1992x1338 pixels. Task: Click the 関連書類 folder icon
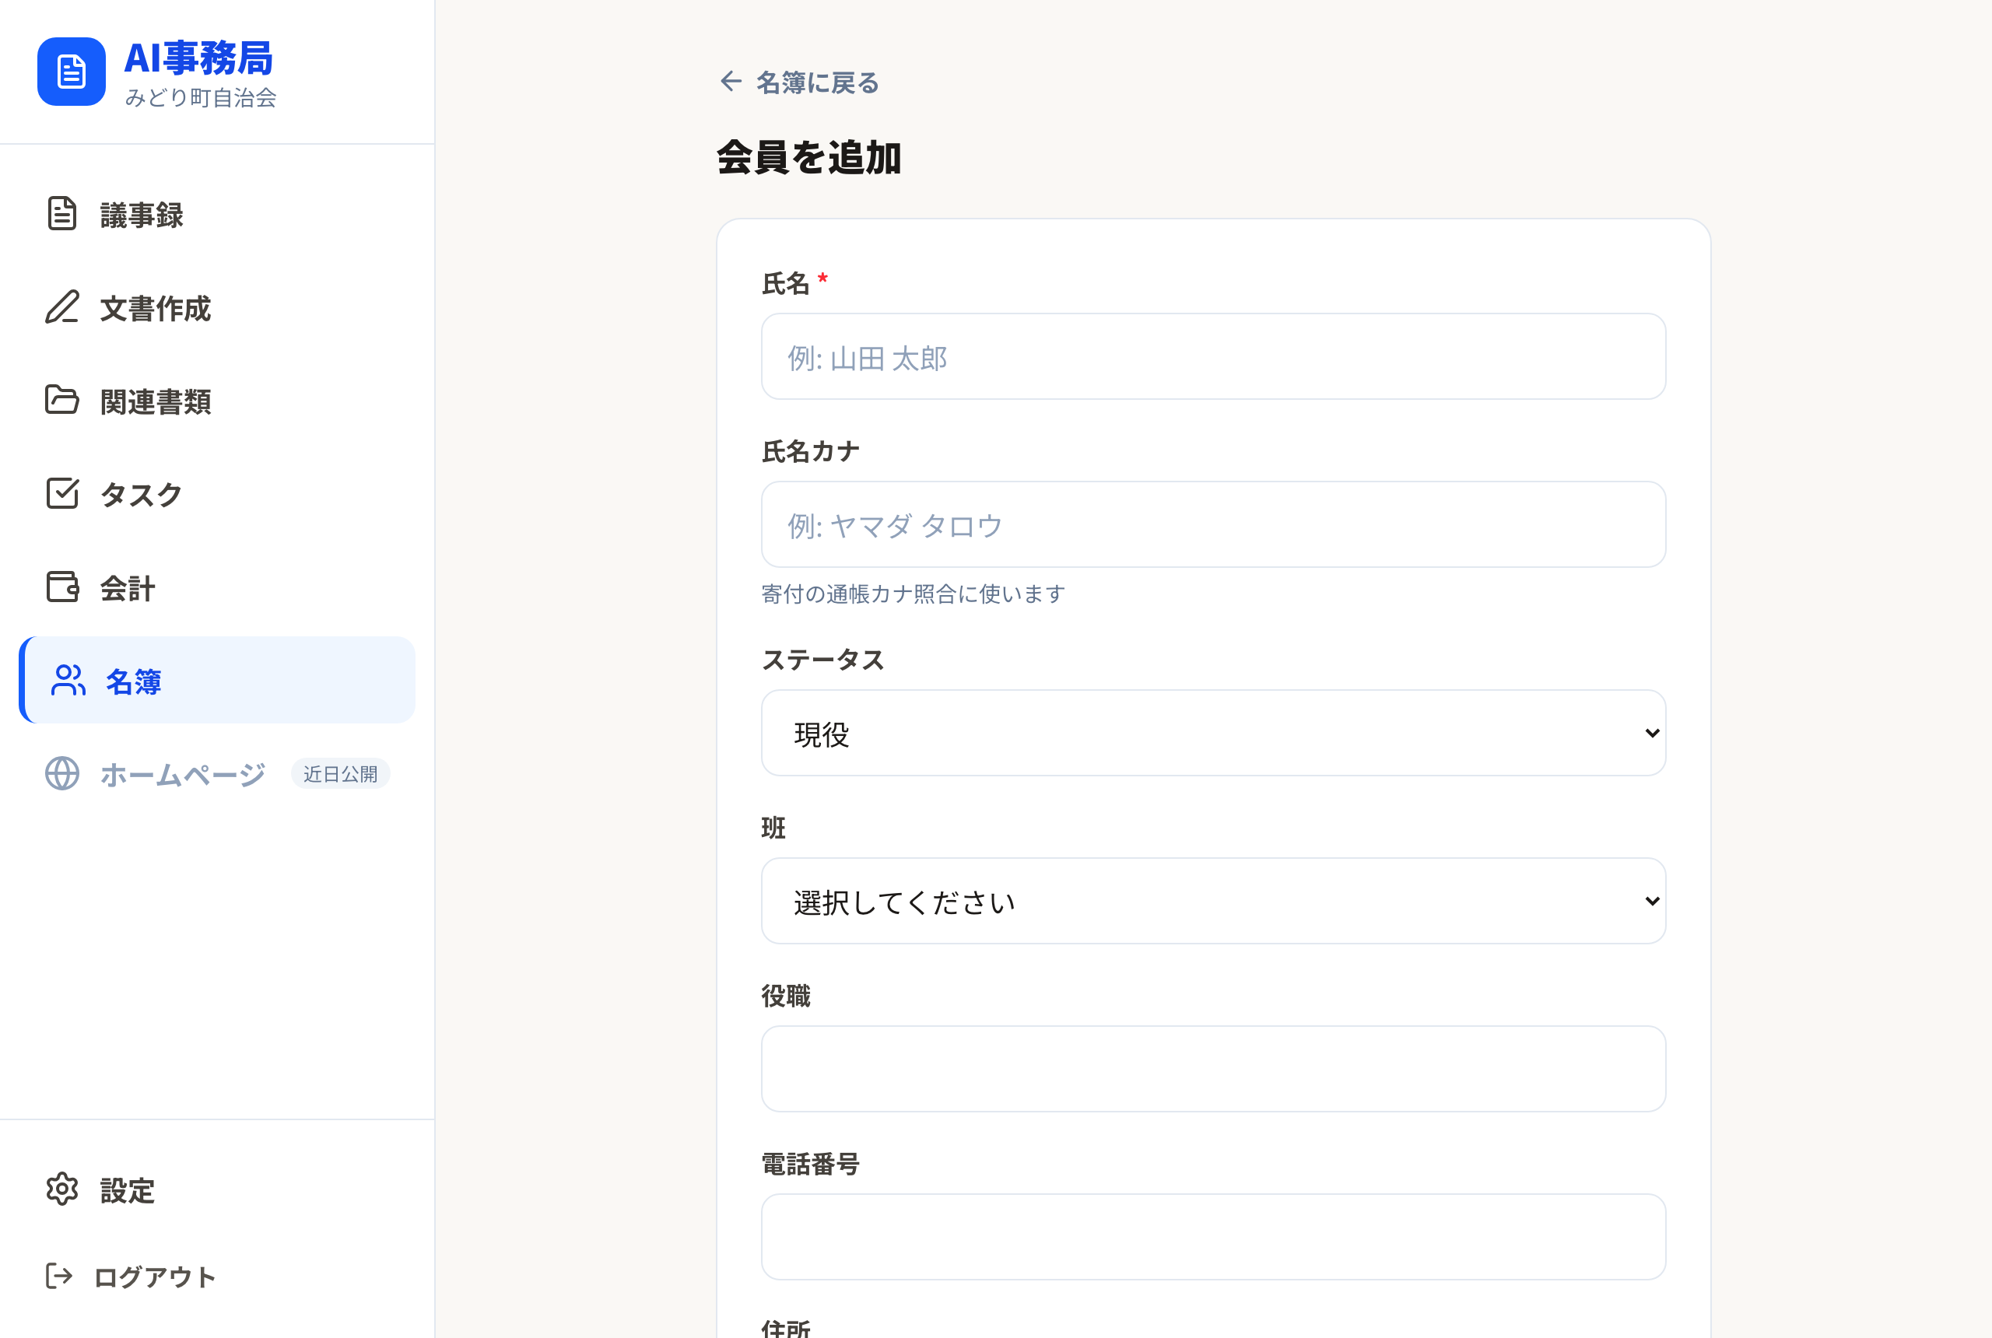pos(62,400)
